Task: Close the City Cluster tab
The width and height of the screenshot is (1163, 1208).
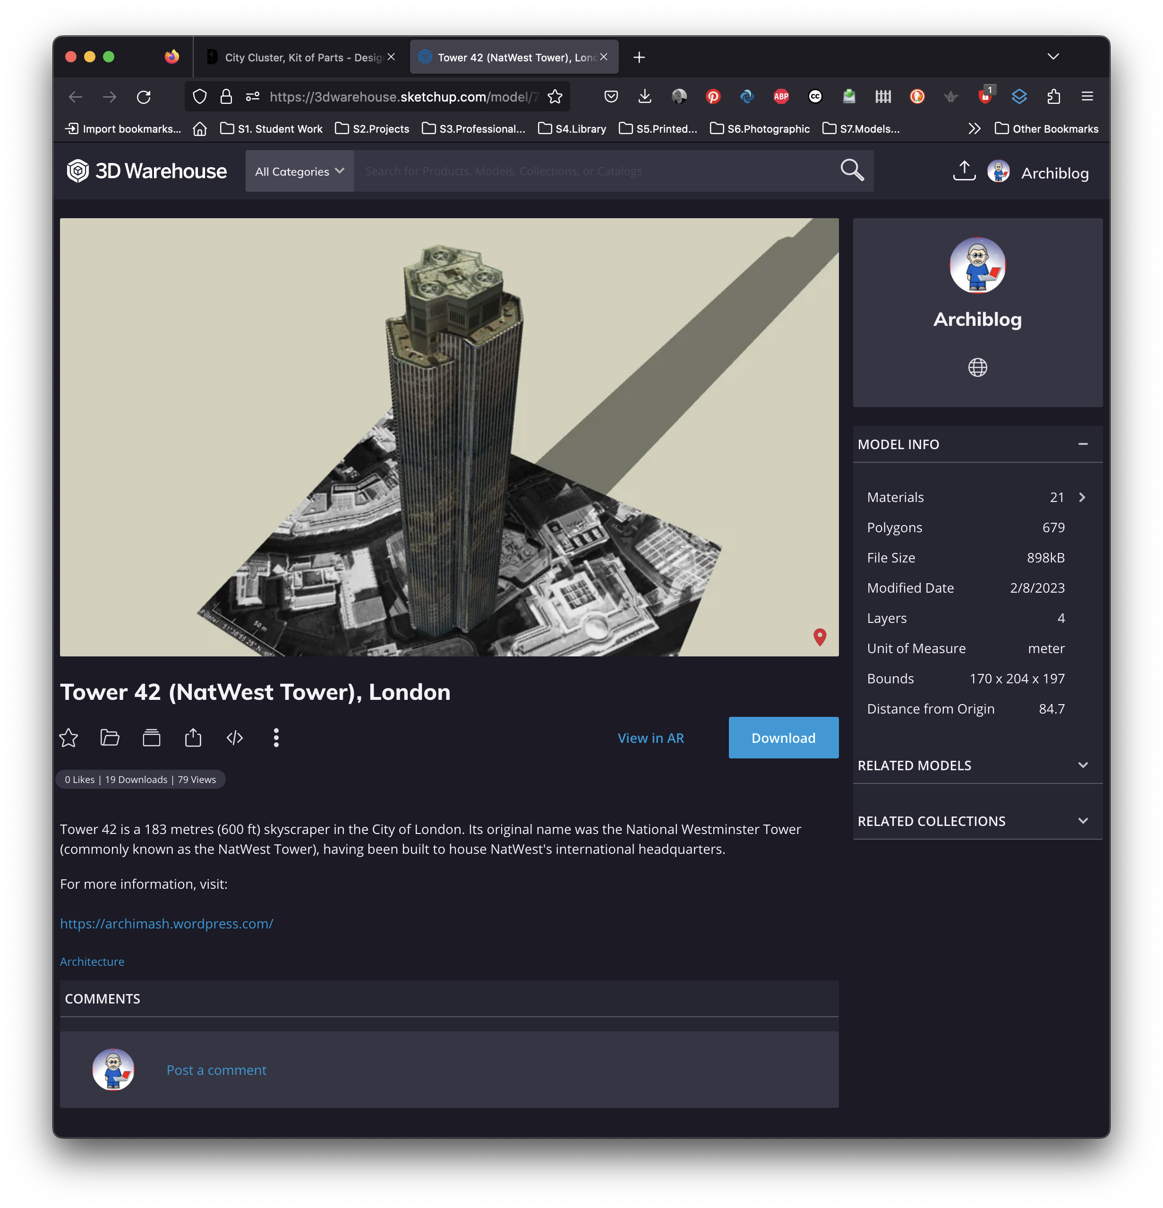Action: [x=391, y=57]
